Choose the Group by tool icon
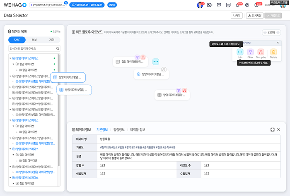290x196 pixels. click(x=261, y=52)
